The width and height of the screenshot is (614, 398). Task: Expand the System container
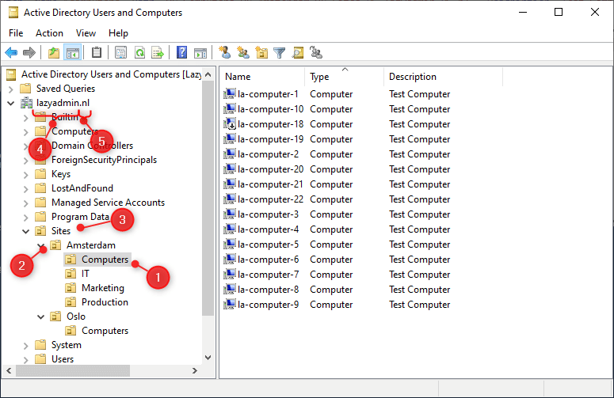pos(26,346)
